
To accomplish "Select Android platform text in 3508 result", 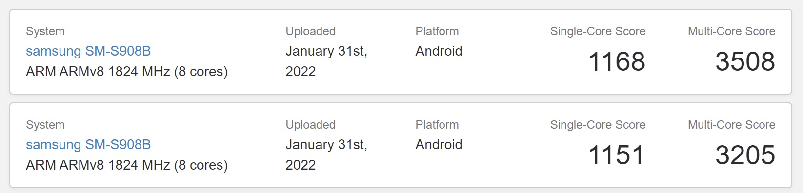I will 439,51.
